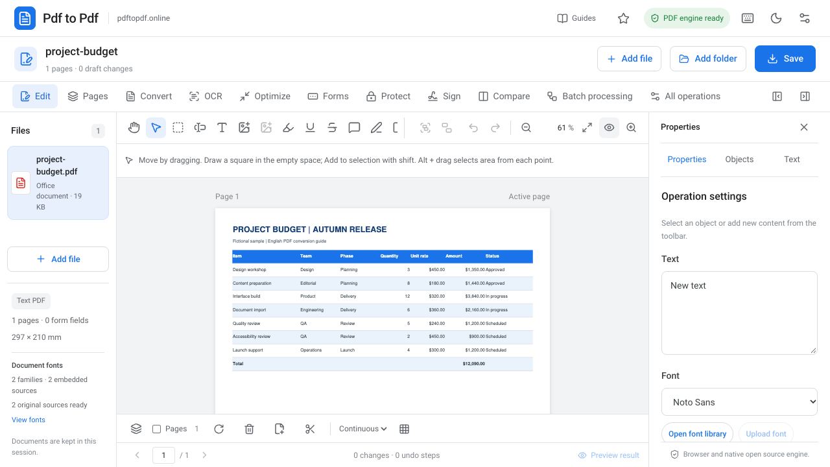
Task: Select the Properties sub-tab
Action: point(687,159)
